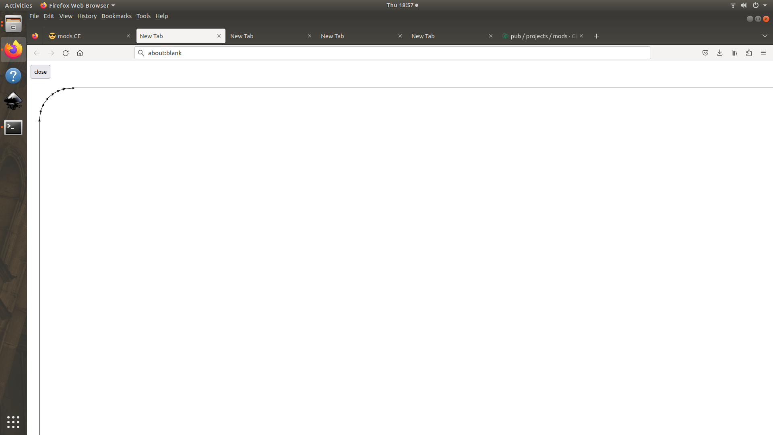Close the mods CE tab

pyautogui.click(x=128, y=36)
